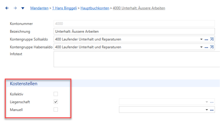Image resolution: width=220 pixels, height=126 pixels.
Task: Open Kontengruppe Sollsaldo record via arrow icon
Action: coord(212,39)
